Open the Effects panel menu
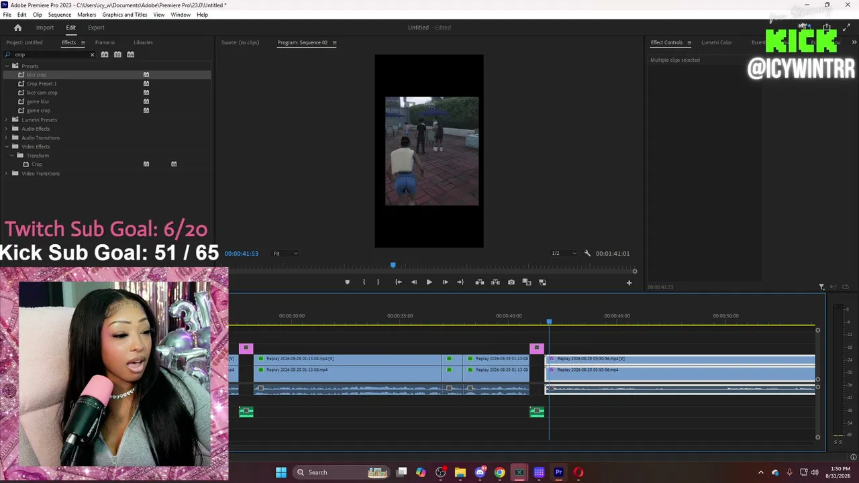 tap(83, 43)
